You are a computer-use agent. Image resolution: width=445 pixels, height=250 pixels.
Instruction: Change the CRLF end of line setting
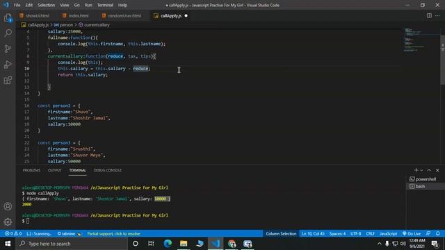point(370,233)
